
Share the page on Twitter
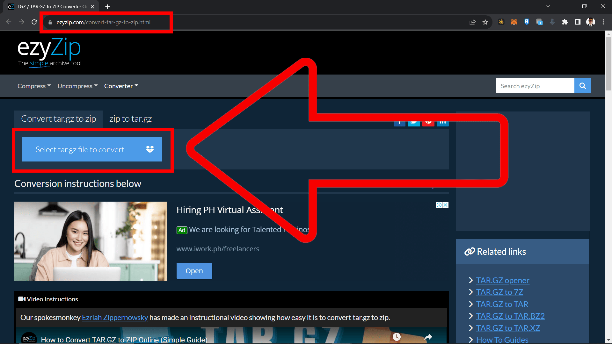(414, 121)
